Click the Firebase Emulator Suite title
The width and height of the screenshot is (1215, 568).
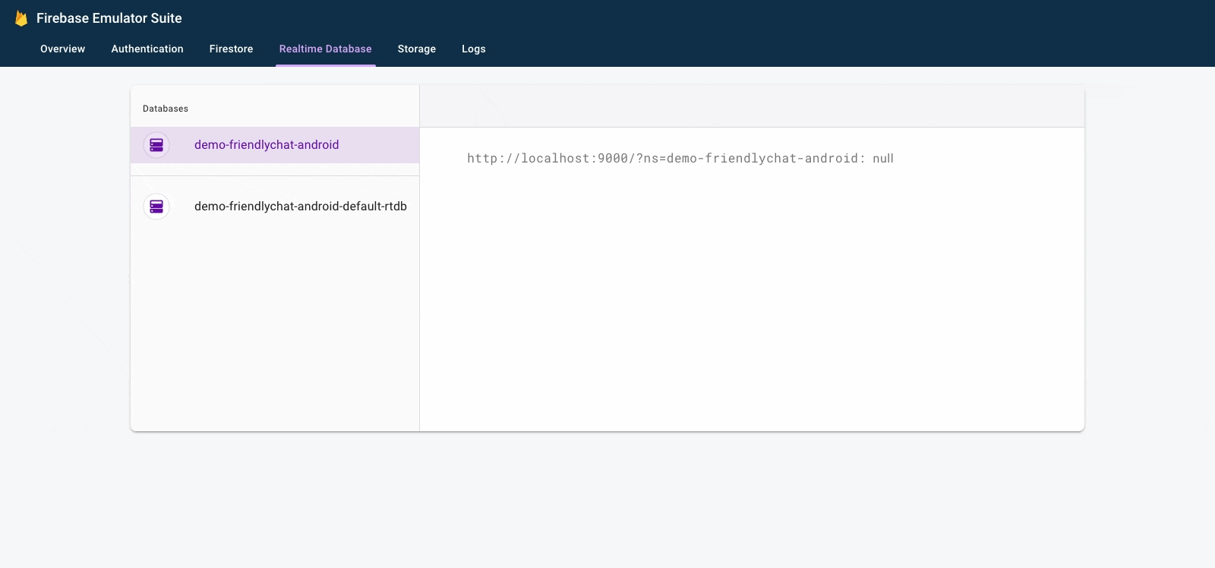(x=109, y=18)
